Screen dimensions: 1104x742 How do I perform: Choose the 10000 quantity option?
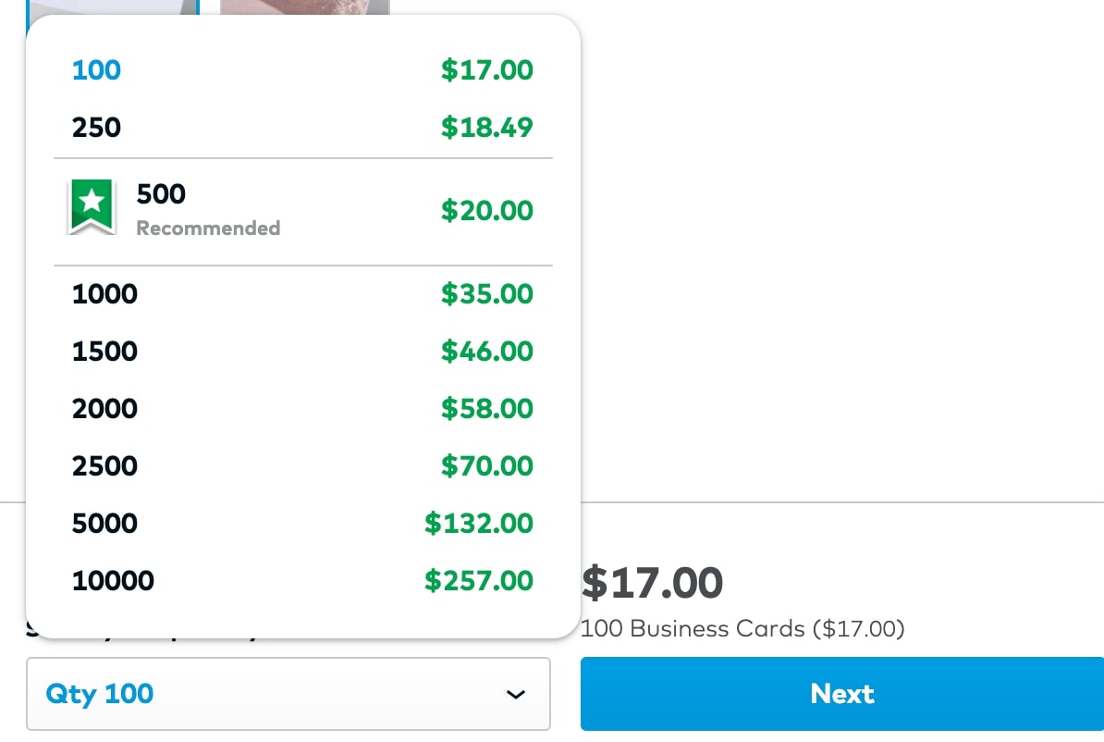(x=113, y=581)
